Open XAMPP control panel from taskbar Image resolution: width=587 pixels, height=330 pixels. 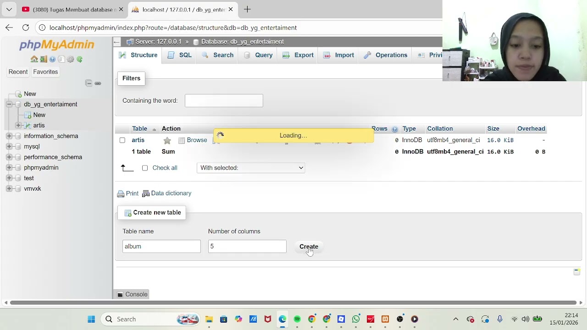pyautogui.click(x=385, y=319)
